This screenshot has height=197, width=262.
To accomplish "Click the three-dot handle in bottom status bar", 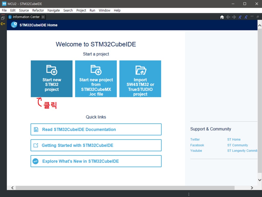I will pyautogui.click(x=189, y=194).
